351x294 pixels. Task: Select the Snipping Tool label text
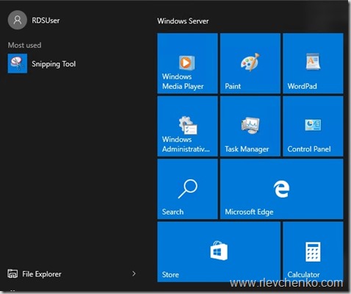pyautogui.click(x=54, y=64)
